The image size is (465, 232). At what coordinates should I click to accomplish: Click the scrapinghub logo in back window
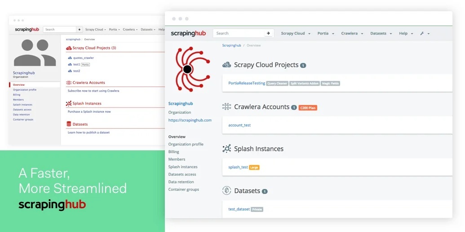27,29
